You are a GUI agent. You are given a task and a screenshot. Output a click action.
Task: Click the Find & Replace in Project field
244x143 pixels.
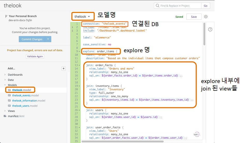tap(178, 6)
